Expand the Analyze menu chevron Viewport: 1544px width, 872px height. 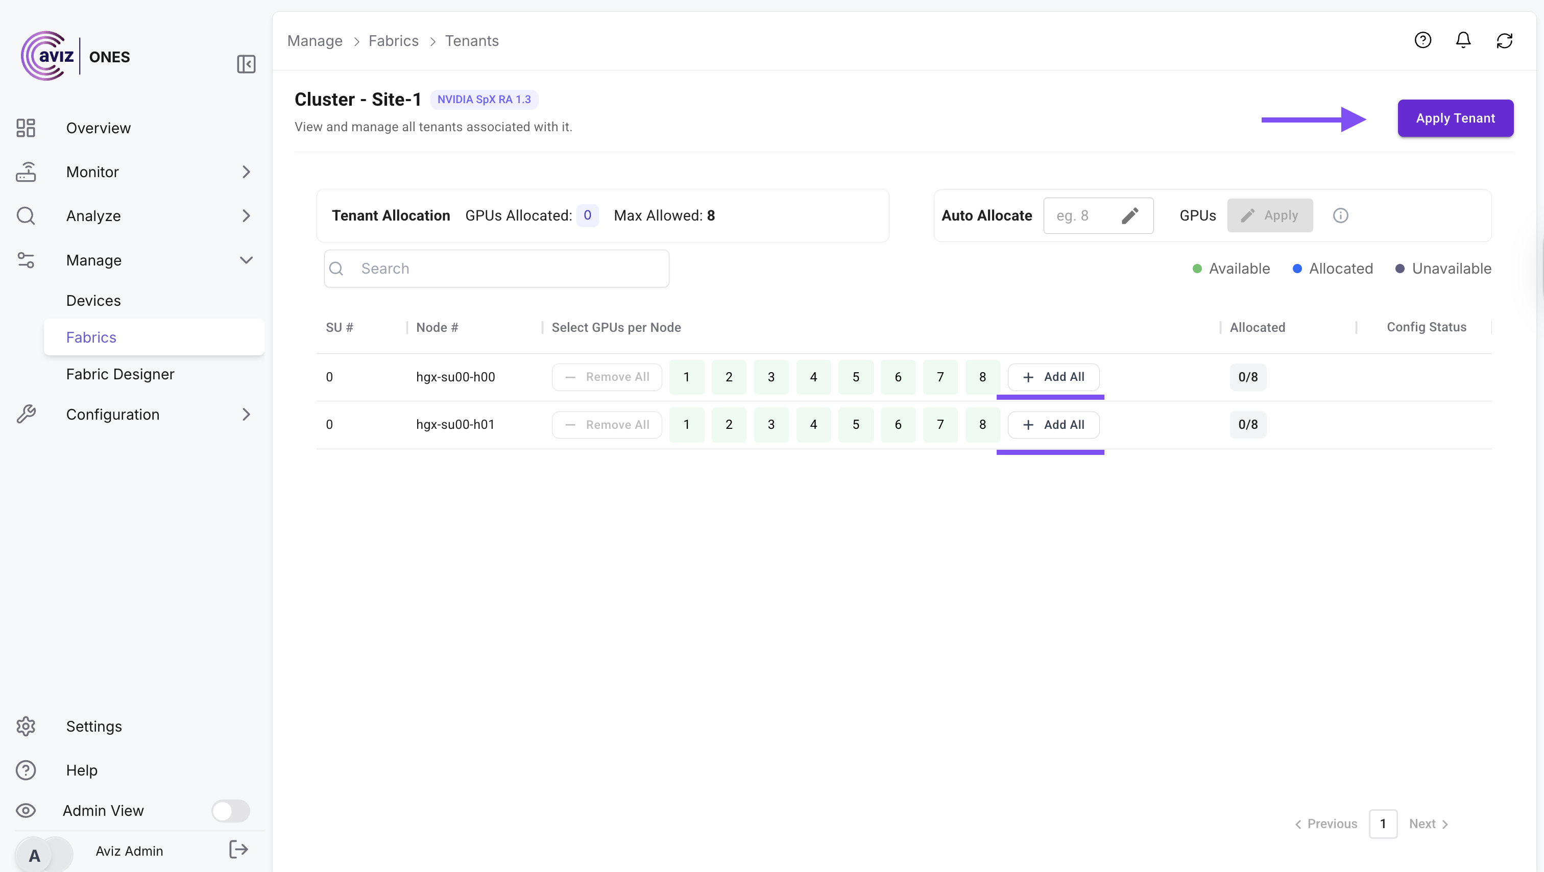(x=246, y=216)
